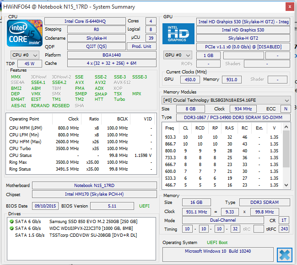
Task: Click the RAS column header in timings table
Action: pos(229,128)
